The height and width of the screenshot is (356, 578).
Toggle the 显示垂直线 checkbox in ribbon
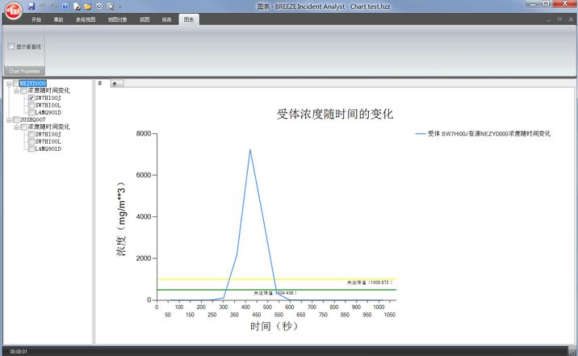click(11, 47)
